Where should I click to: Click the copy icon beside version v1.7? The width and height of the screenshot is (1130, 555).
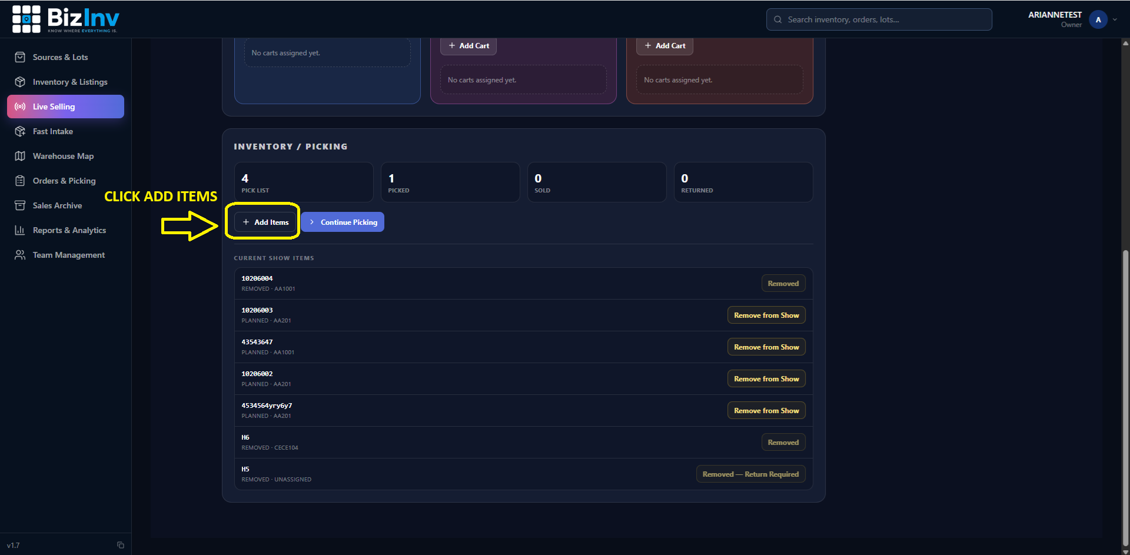[x=121, y=545]
